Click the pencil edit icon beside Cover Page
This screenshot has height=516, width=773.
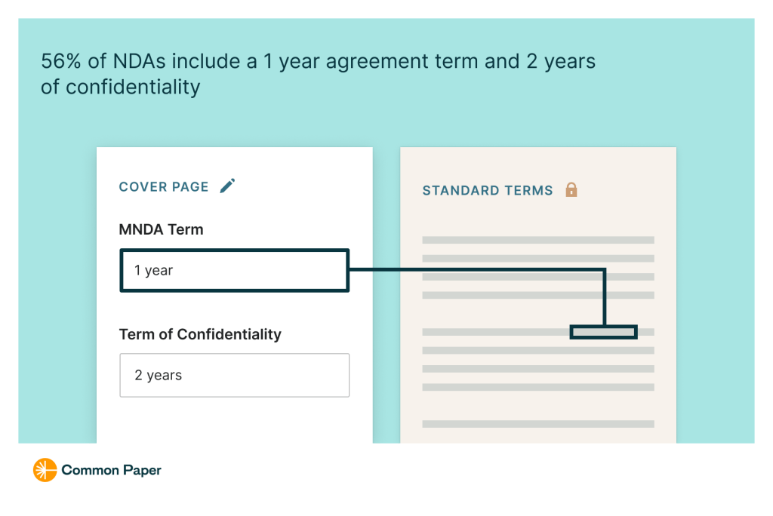pyautogui.click(x=227, y=186)
